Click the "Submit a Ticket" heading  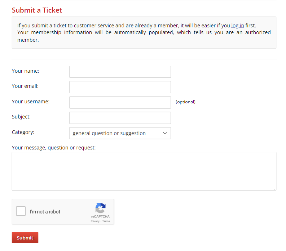click(x=37, y=10)
